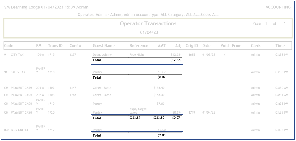Select the Code column header
The height and width of the screenshot is (141, 296).
[x=8, y=46]
